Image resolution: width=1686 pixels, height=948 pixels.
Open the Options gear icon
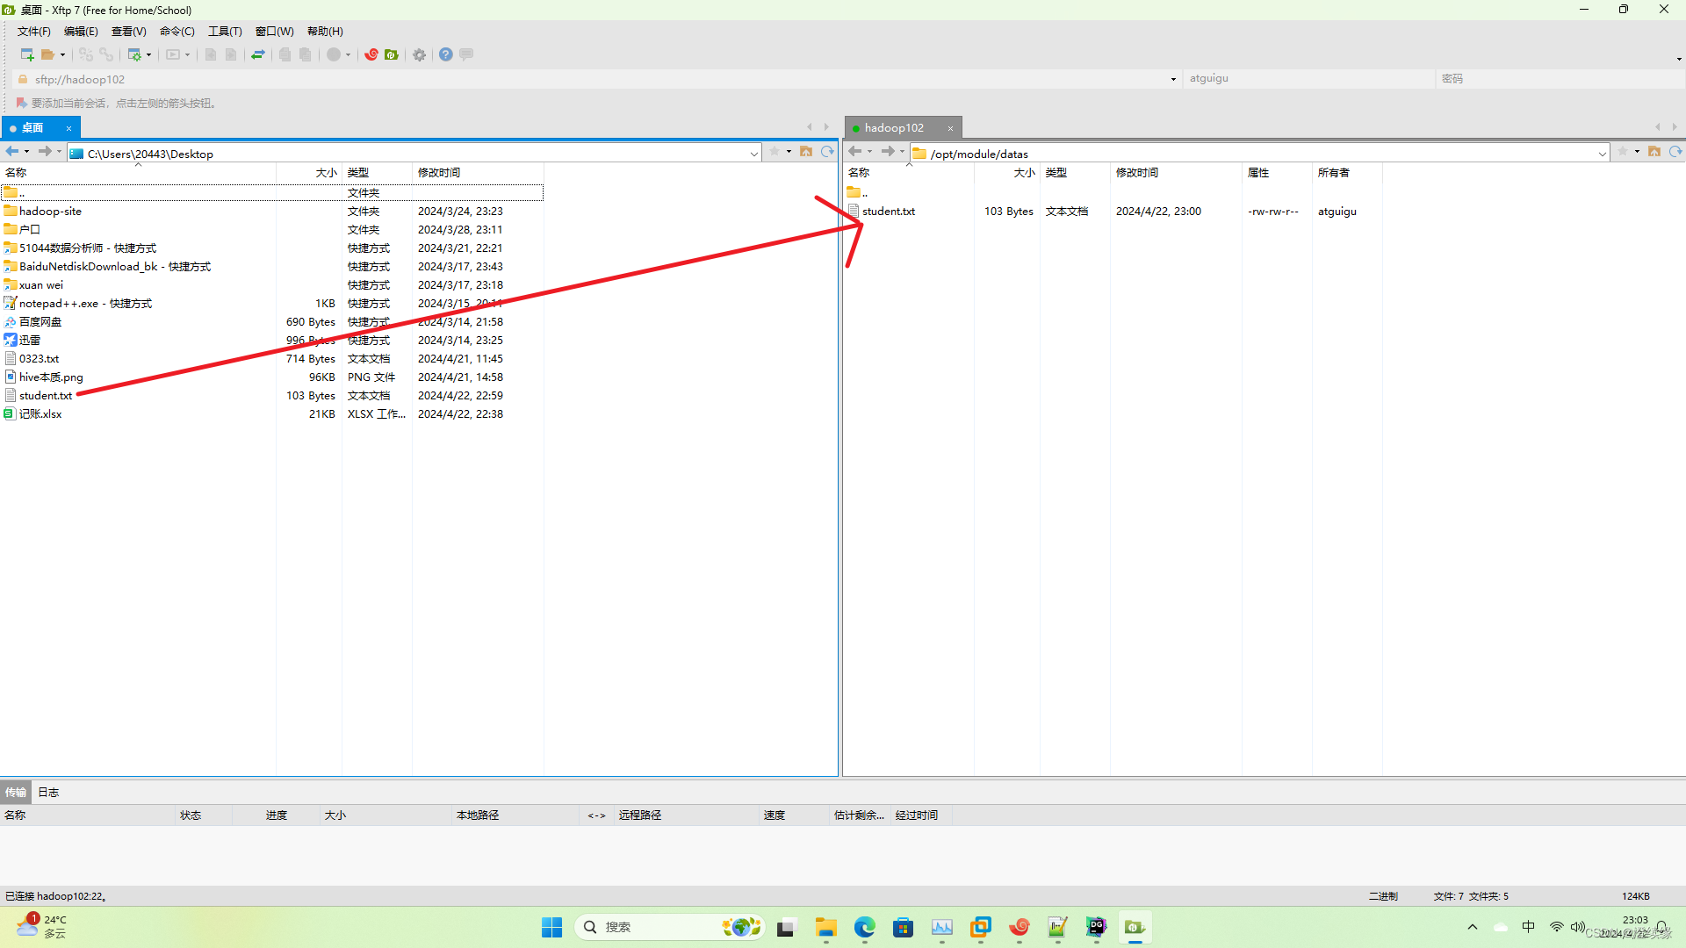click(x=420, y=54)
